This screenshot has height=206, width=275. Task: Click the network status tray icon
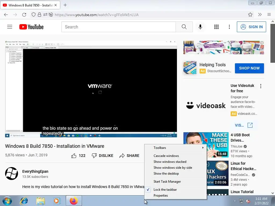(241, 201)
